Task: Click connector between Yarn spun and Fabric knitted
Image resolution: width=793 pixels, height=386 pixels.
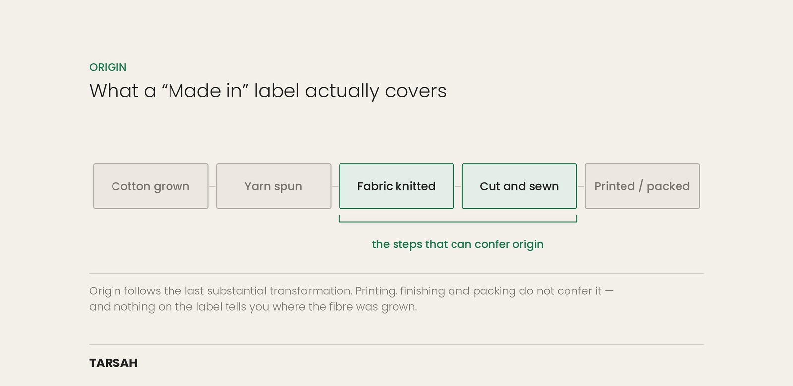Action: pos(335,186)
